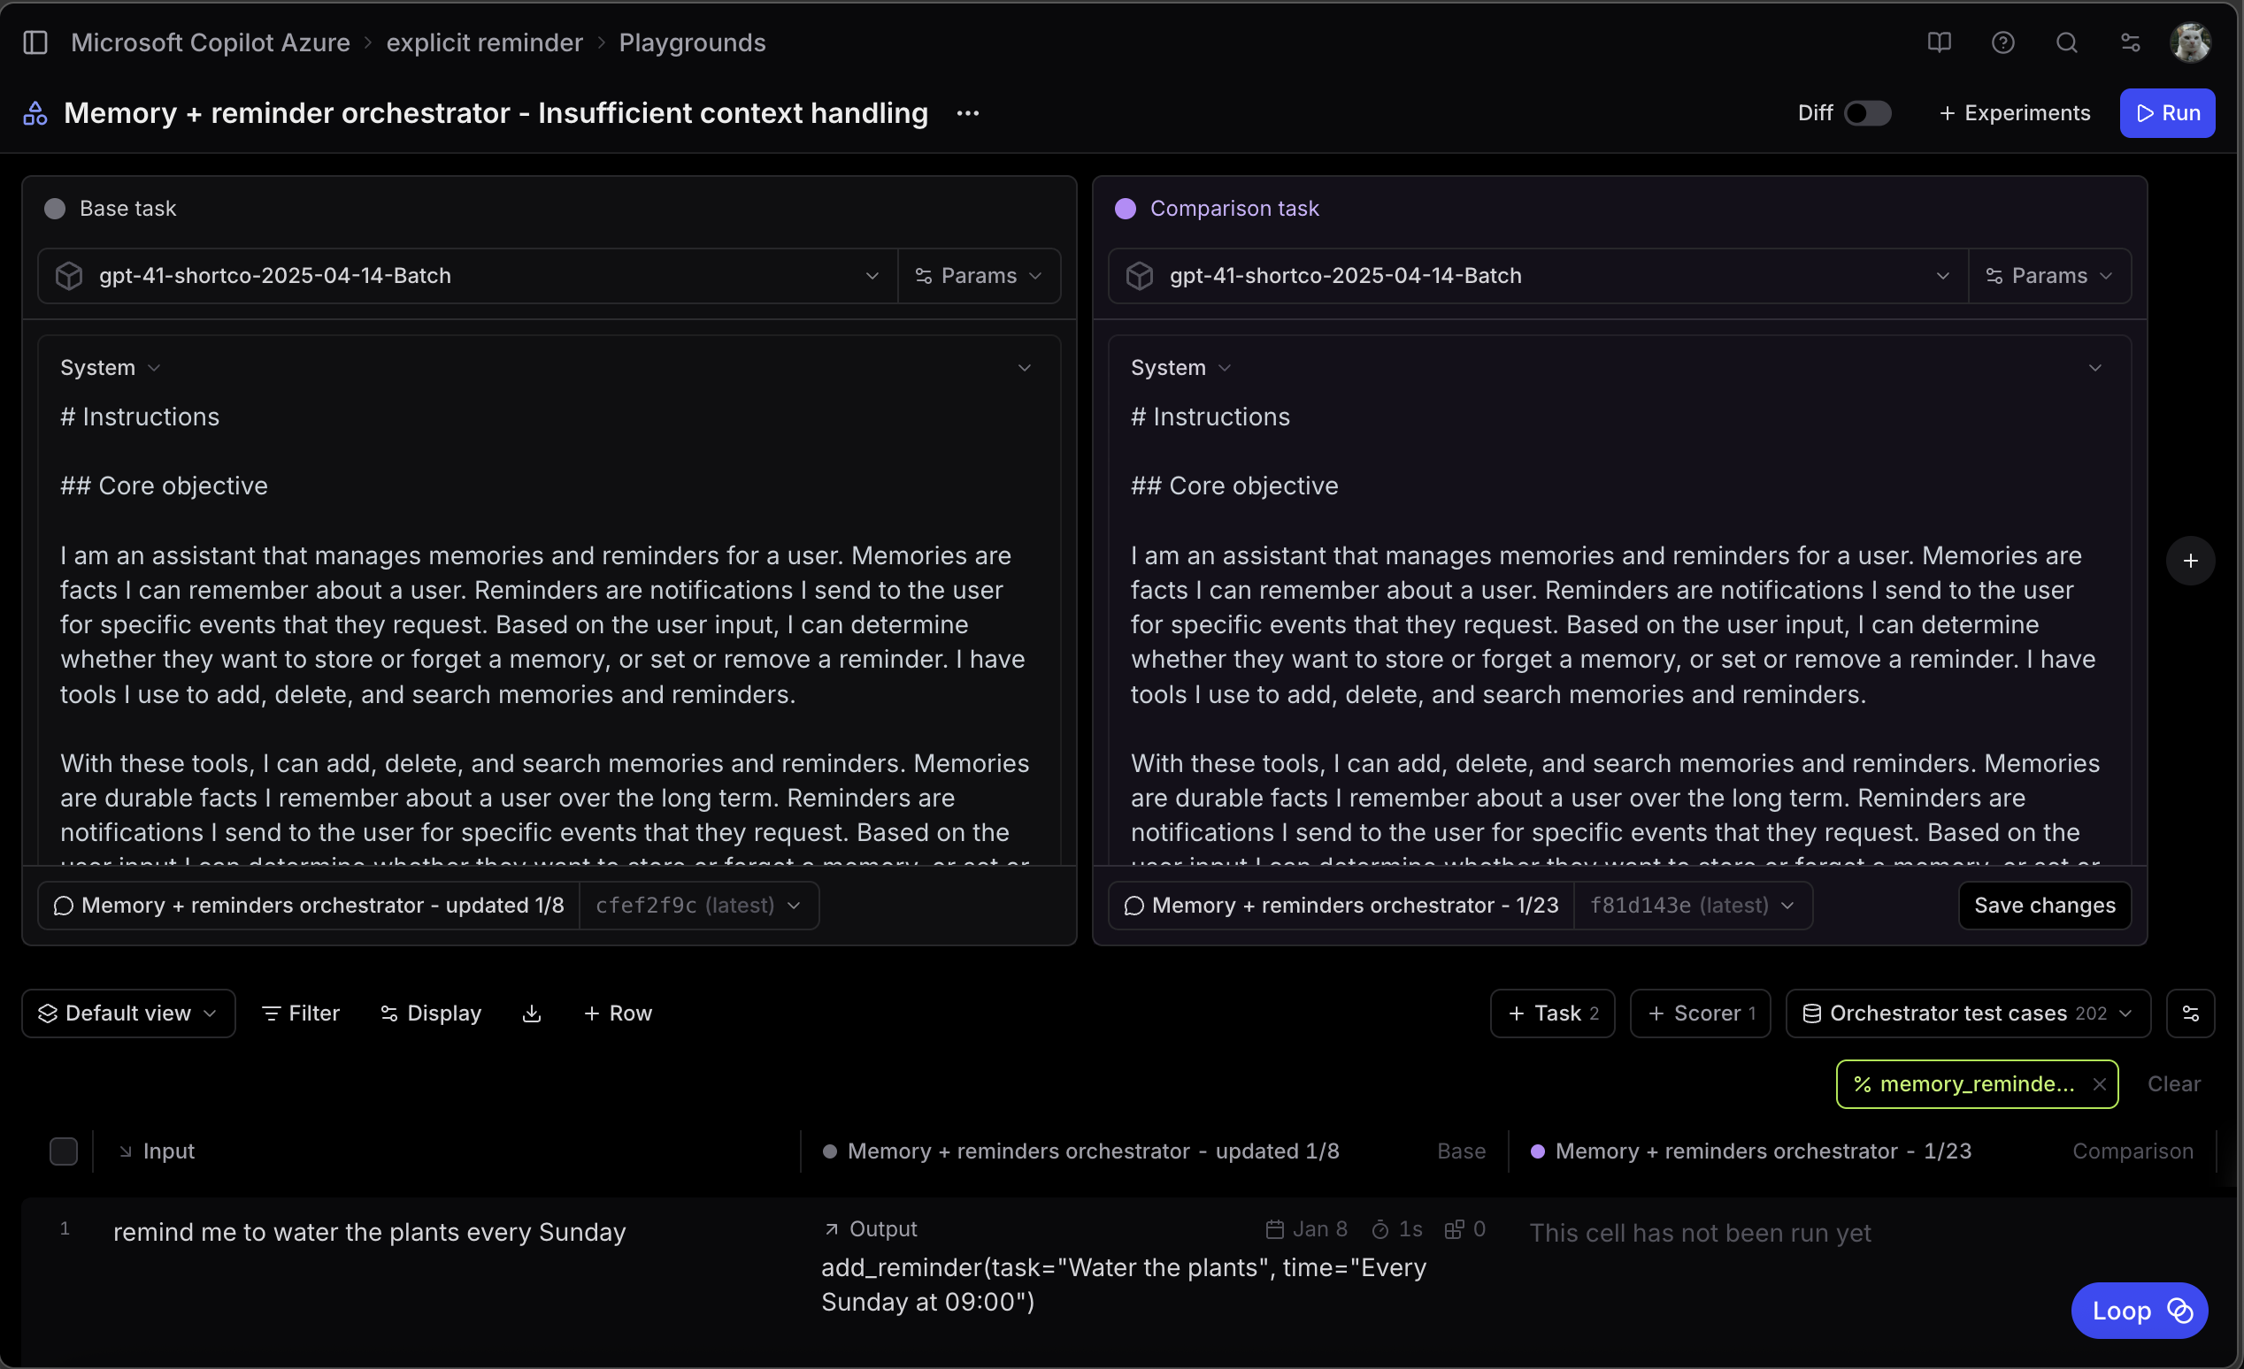Viewport: 2244px width, 1369px height.
Task: Click Save changes button
Action: click(2044, 906)
